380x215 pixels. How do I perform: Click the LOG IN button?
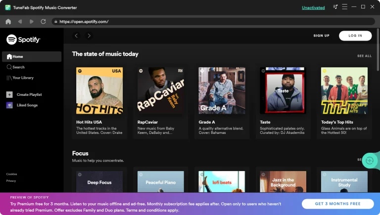(x=355, y=36)
